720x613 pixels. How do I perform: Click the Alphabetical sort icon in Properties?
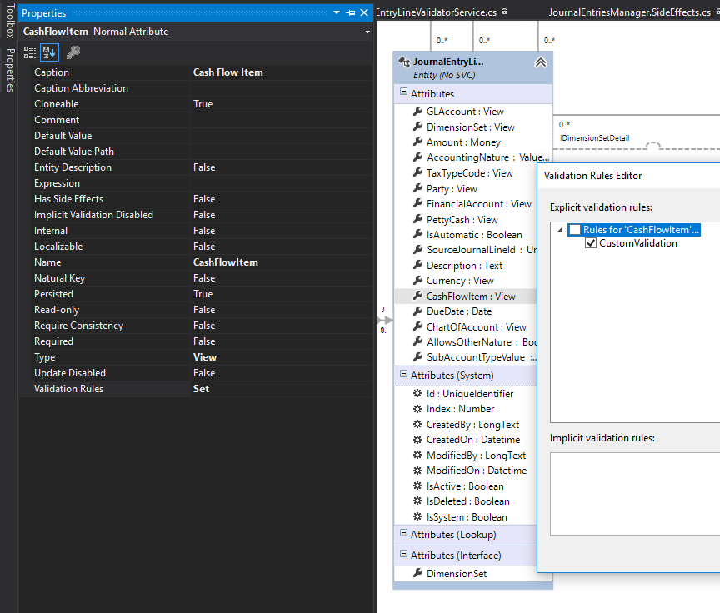[x=50, y=52]
